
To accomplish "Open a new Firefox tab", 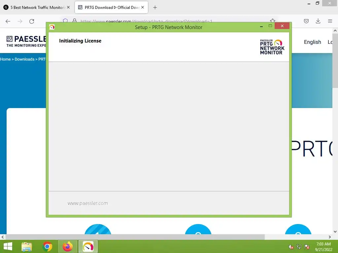I will click(x=155, y=8).
